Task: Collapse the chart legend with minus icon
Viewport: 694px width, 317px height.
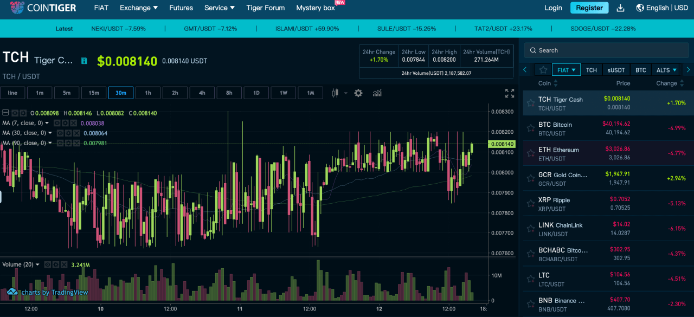Action: click(x=6, y=113)
